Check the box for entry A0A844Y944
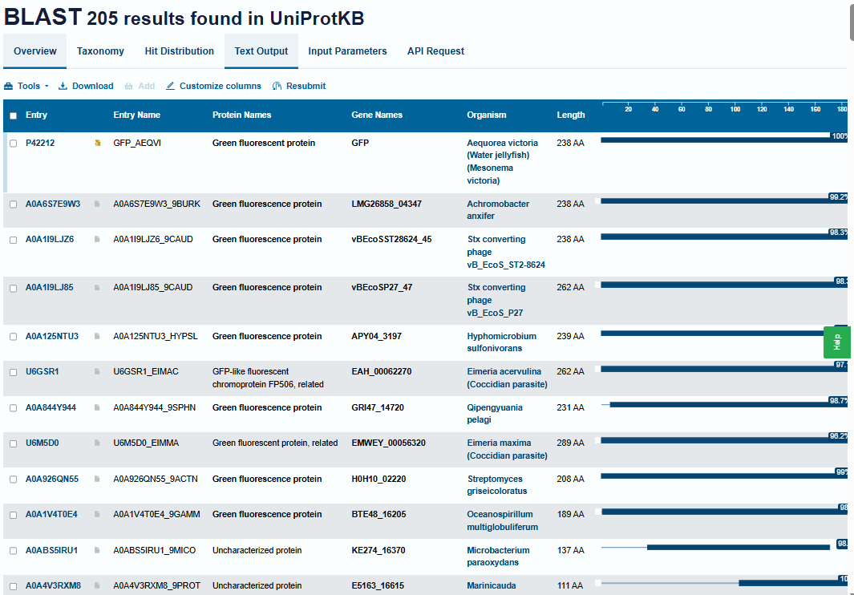The image size is (854, 595). pyautogui.click(x=13, y=408)
